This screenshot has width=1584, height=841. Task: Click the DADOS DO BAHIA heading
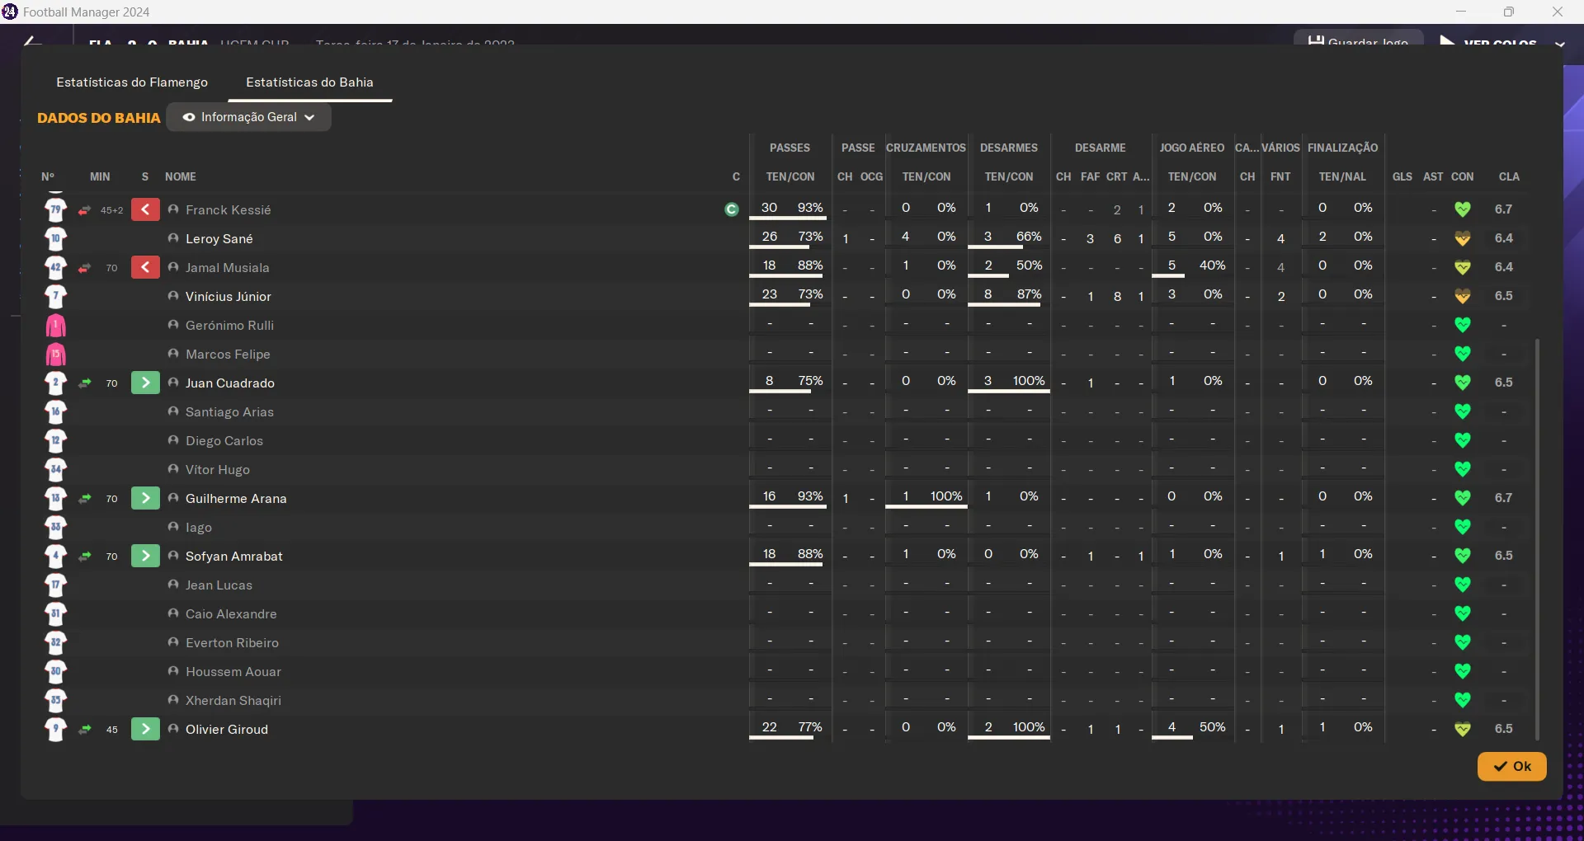pyautogui.click(x=99, y=118)
